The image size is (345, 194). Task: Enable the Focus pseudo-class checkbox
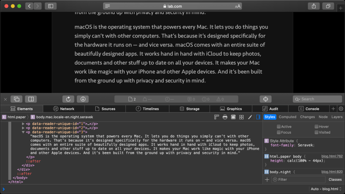pyautogui.click(x=279, y=132)
